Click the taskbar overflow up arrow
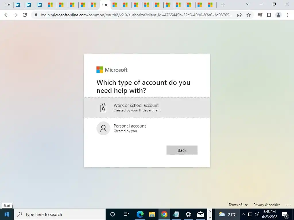This screenshot has height=220, width=294. pyautogui.click(x=210, y=211)
